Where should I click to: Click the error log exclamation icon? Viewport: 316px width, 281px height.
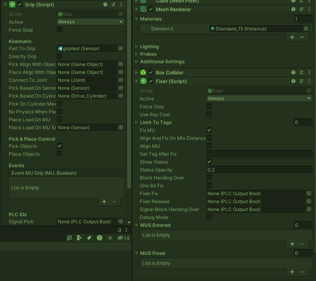click(x=99, y=238)
